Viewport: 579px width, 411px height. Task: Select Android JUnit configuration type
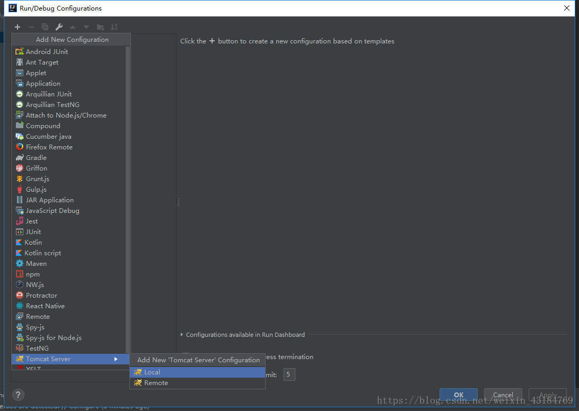pos(69,52)
